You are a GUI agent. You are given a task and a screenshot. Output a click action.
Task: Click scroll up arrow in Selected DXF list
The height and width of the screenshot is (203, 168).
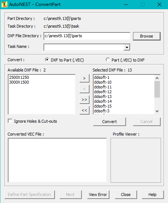pos(157,78)
